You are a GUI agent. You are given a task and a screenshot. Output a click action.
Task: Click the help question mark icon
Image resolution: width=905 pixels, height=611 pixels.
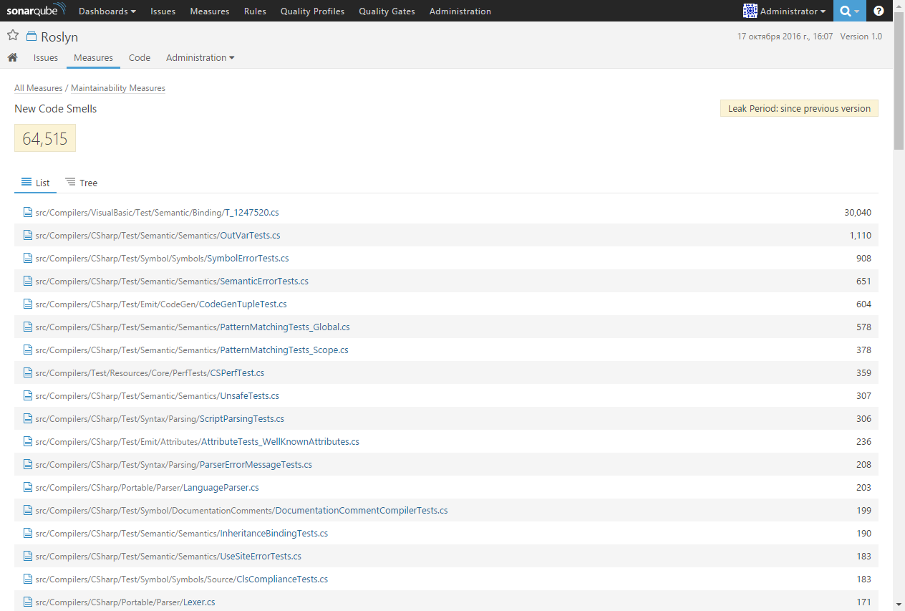point(879,11)
